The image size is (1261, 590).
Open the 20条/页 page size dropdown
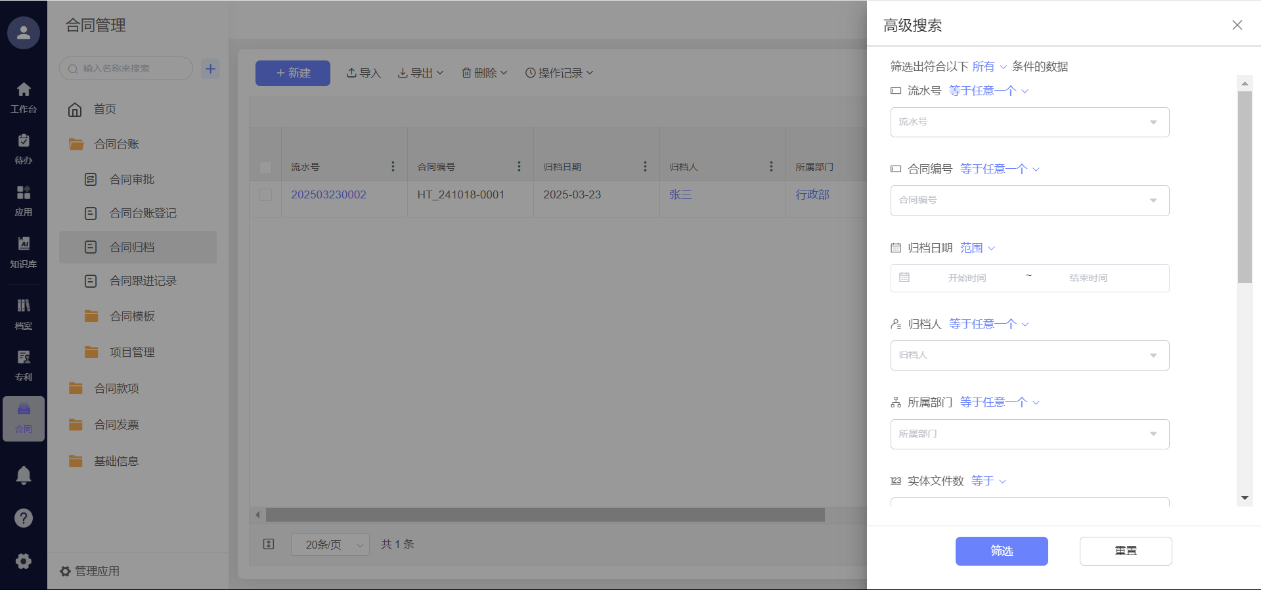330,545
